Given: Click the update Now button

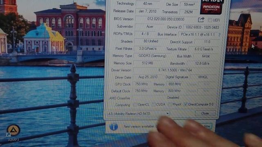Looking at the screenshot, I should (x=207, y=126).
